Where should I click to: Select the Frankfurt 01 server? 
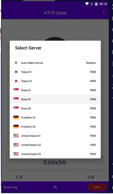tap(55, 118)
